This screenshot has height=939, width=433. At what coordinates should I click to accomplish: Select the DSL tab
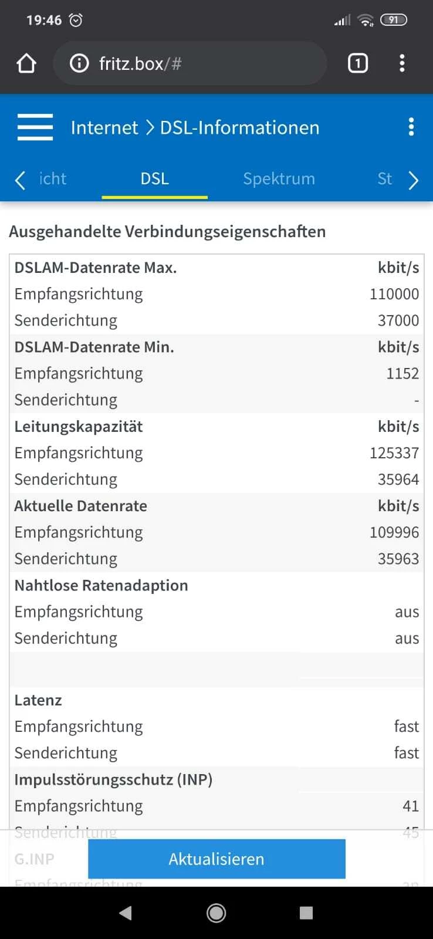154,178
